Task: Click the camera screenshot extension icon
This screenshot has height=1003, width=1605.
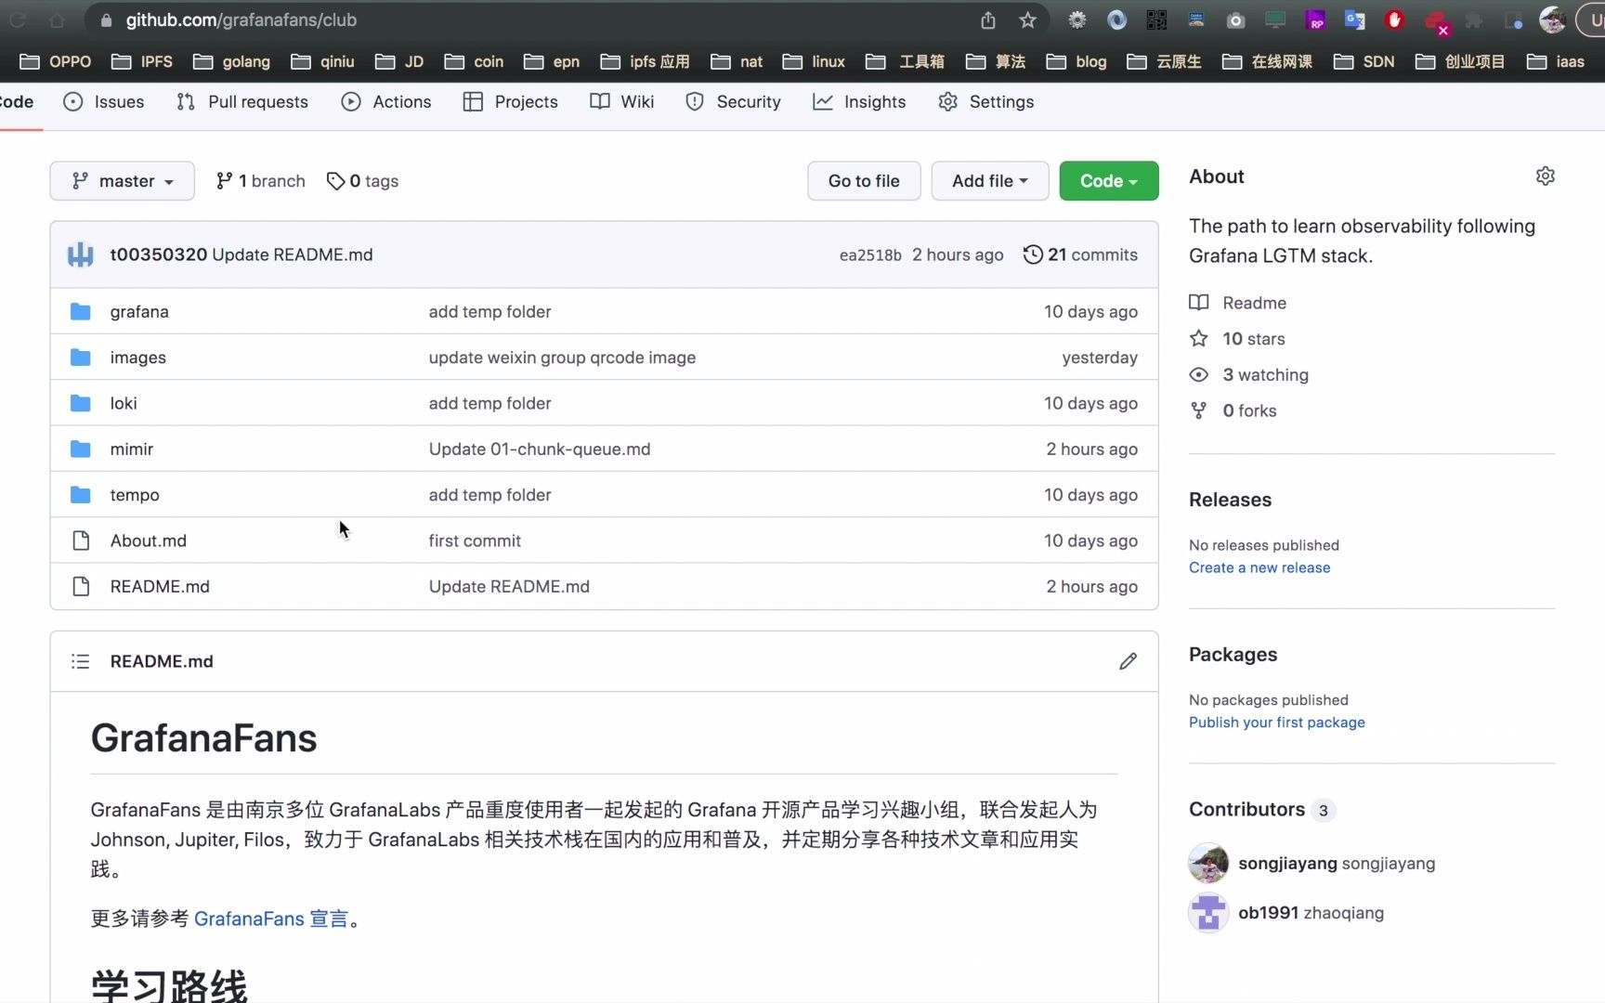Action: (1235, 20)
